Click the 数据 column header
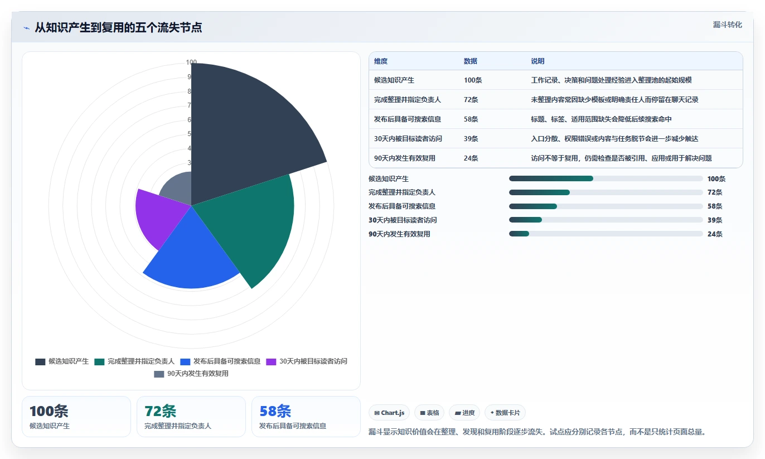 tap(471, 61)
